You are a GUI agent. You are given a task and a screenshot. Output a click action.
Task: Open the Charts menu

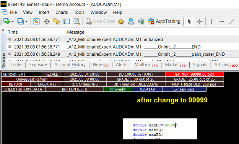pos(62,12)
